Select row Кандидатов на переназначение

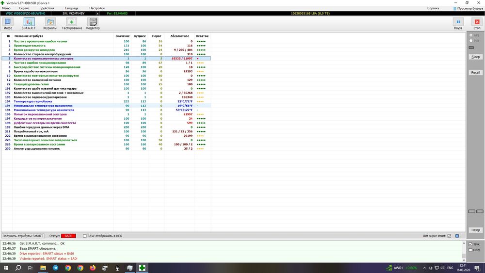106,118
